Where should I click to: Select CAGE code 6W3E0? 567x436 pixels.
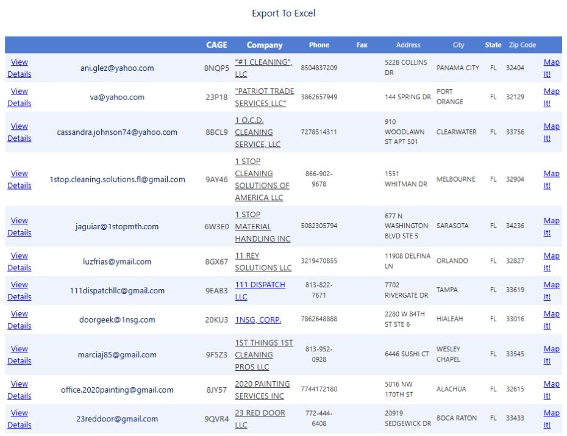(216, 227)
